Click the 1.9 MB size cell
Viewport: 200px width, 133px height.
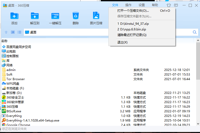tap(125, 120)
